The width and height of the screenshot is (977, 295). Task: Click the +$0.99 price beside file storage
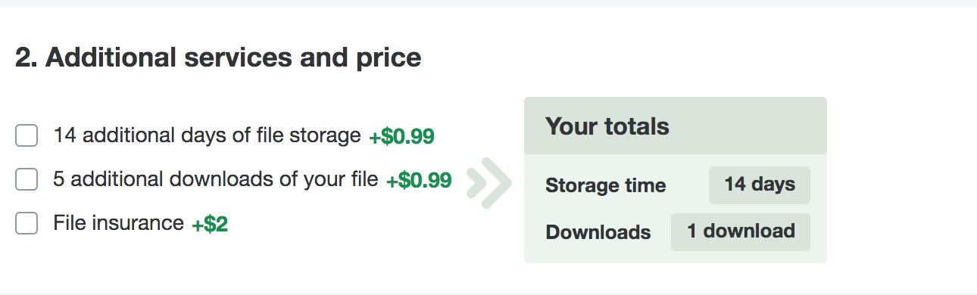pyautogui.click(x=401, y=137)
